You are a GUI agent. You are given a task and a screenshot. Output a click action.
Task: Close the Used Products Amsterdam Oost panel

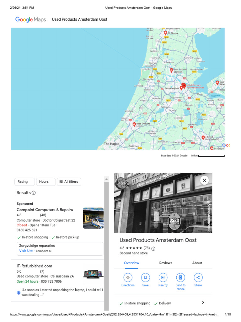click(204, 180)
